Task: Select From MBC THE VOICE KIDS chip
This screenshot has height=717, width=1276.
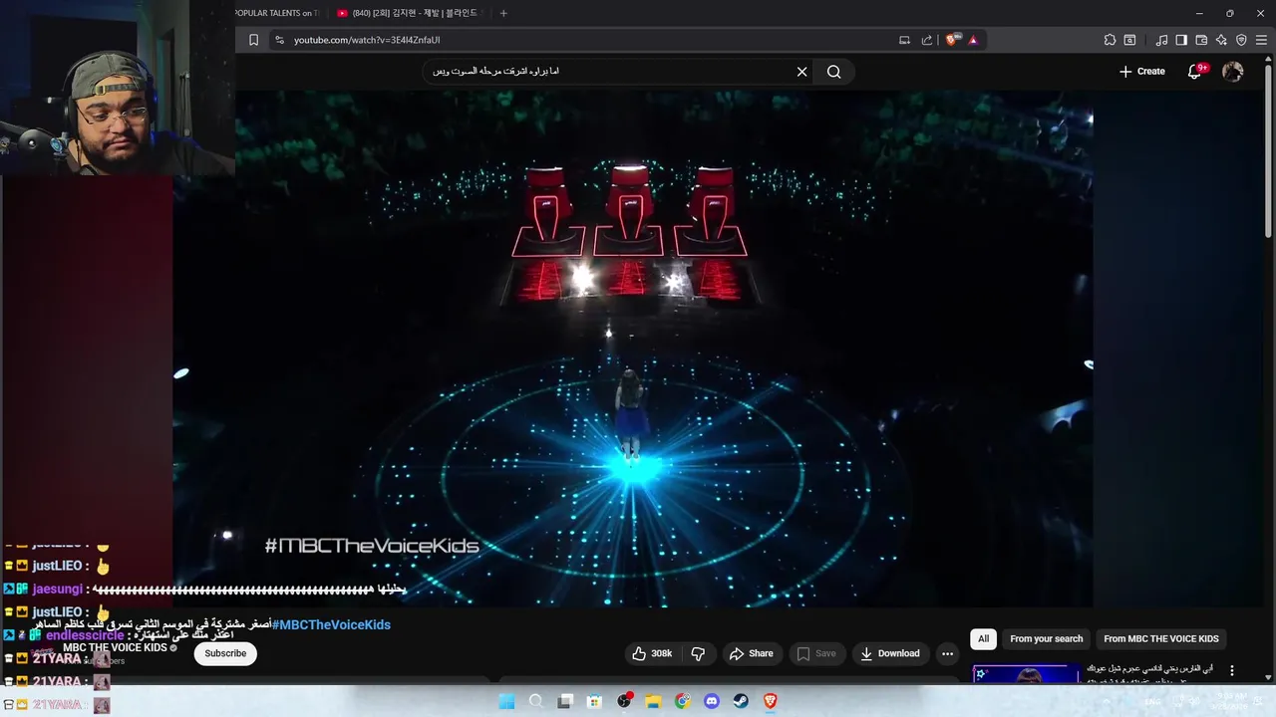Action: pyautogui.click(x=1161, y=639)
